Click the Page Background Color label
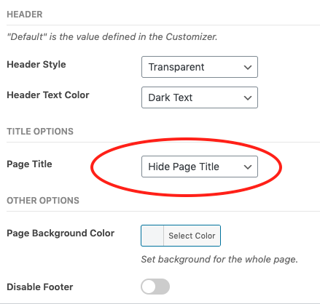This screenshot has height=304, width=320. tap(61, 233)
